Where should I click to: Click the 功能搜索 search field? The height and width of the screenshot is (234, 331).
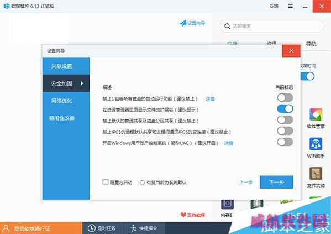point(271,26)
